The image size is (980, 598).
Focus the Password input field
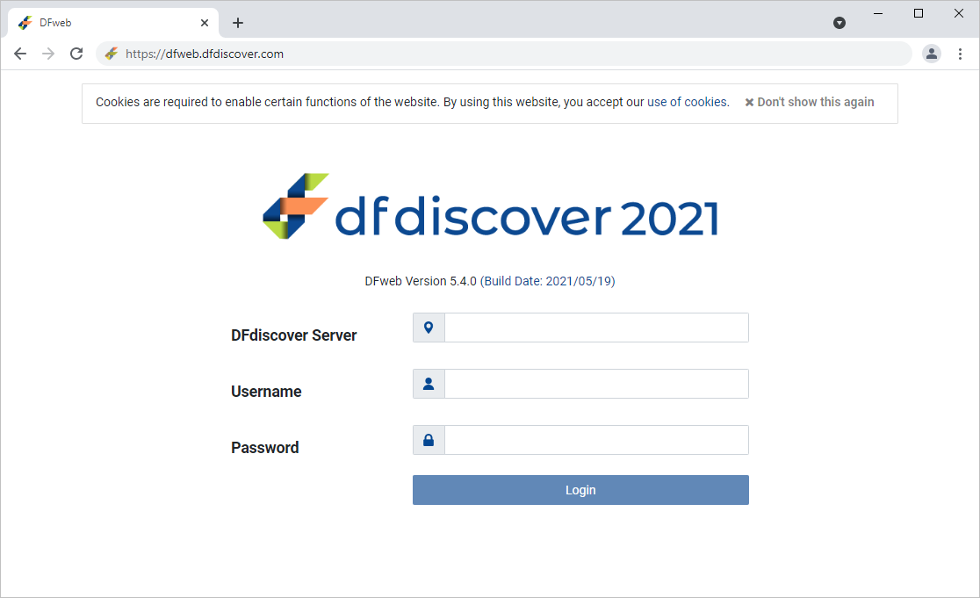596,440
